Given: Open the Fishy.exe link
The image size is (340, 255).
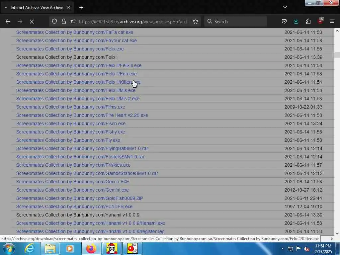Looking at the screenshot, I should [71, 132].
